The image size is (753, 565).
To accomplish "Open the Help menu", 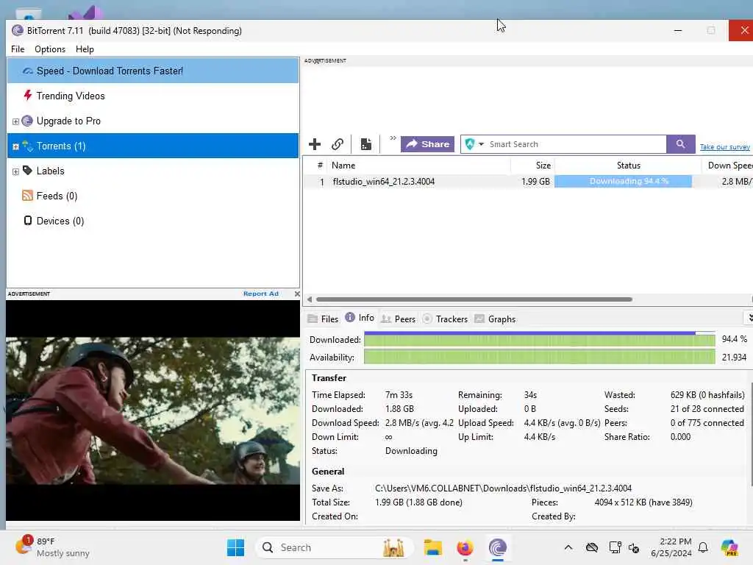I will click(x=85, y=49).
